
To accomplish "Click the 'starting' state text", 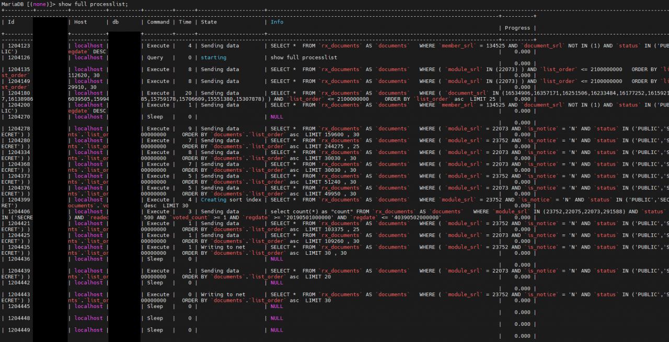I will 214,58.
